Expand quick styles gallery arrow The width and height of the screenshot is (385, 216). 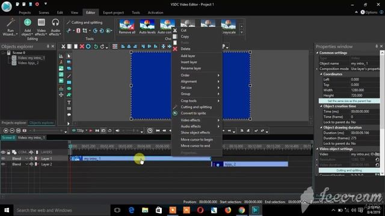tap(242, 32)
